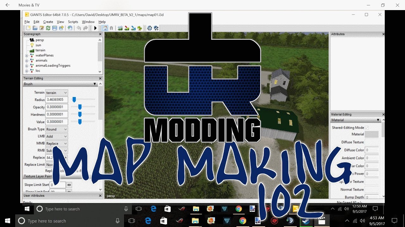Image resolution: width=405 pixels, height=227 pixels.
Task: Select the terrain sculpt mode icon
Action: [x=120, y=28]
